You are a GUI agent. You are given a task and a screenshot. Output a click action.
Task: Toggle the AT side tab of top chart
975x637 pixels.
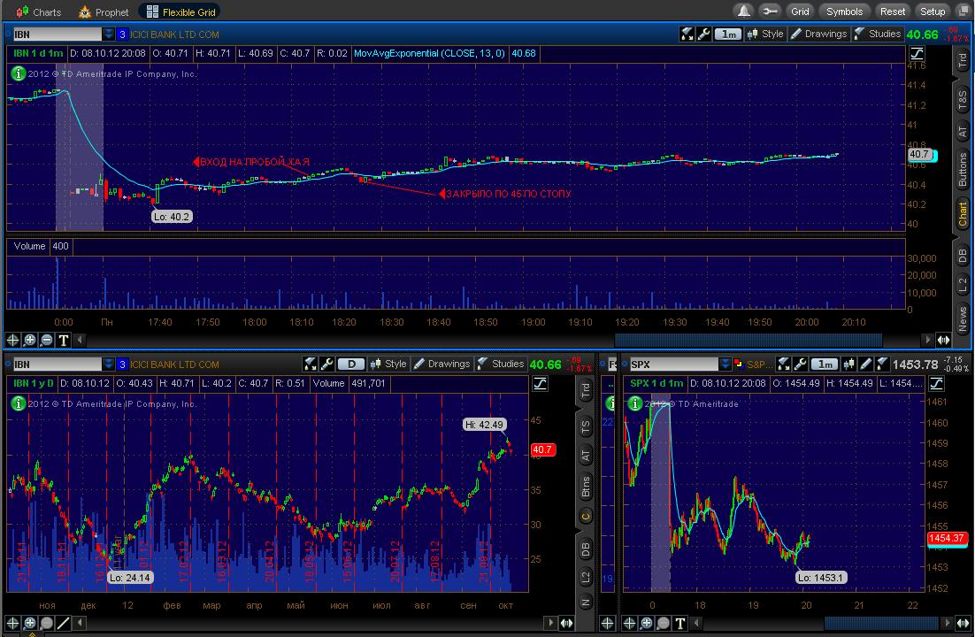[963, 131]
